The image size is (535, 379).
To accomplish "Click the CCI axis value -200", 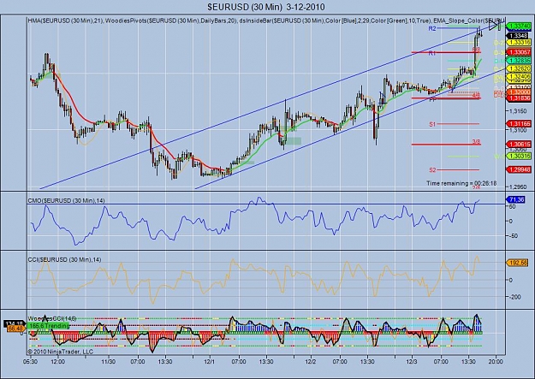I will click(x=514, y=297).
